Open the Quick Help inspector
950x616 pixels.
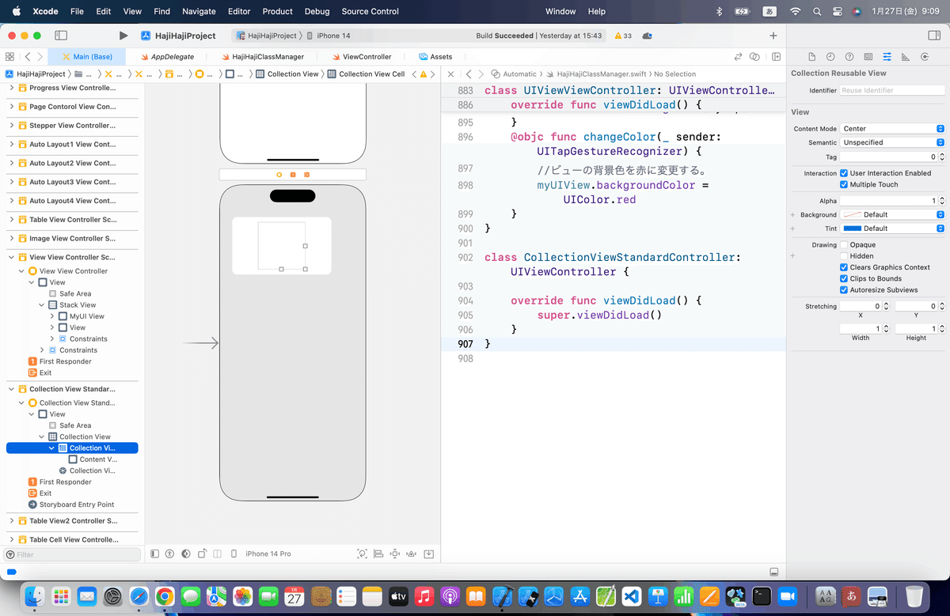[849, 57]
